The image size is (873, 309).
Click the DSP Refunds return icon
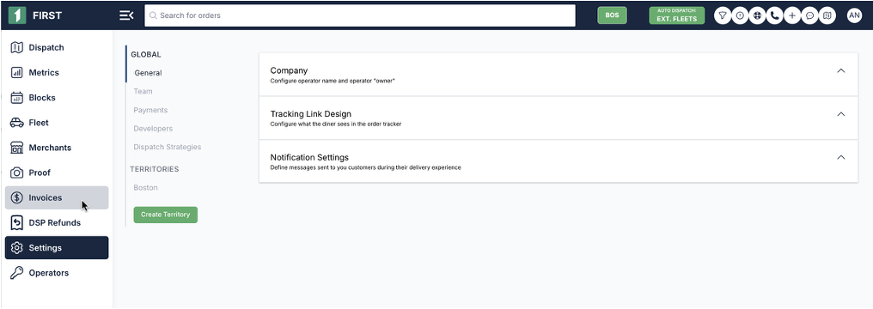(16, 223)
